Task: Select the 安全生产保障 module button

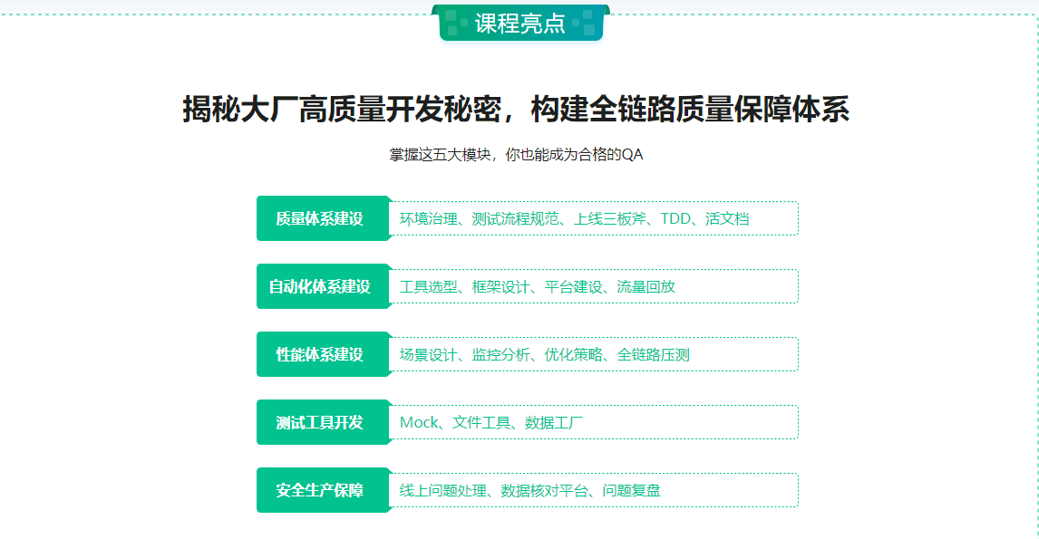Action: pos(324,489)
